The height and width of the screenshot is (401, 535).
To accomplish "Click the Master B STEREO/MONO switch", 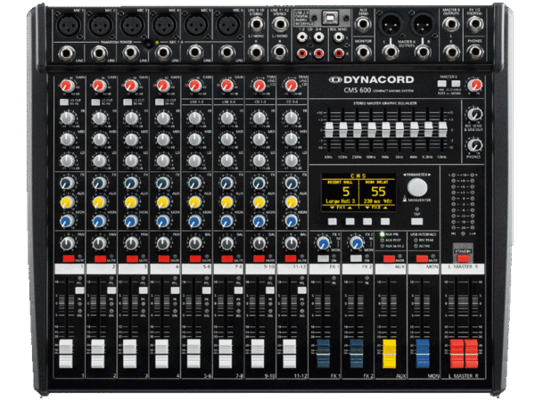I will 456,83.
